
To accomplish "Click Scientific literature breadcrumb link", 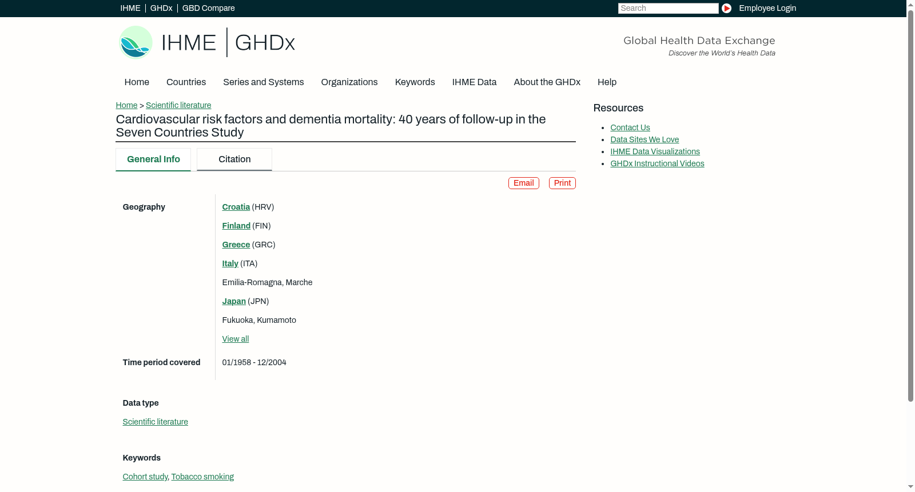I will coord(178,105).
